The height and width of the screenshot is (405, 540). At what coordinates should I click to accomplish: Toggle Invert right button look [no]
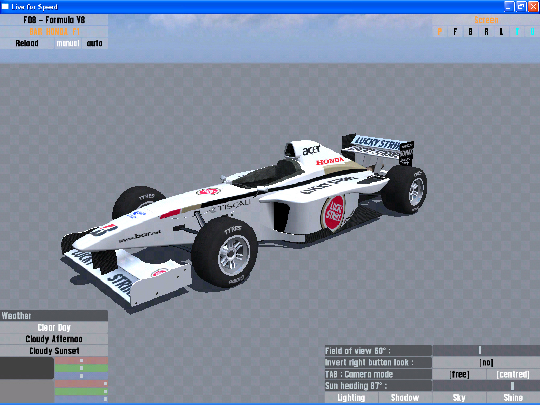click(x=486, y=363)
